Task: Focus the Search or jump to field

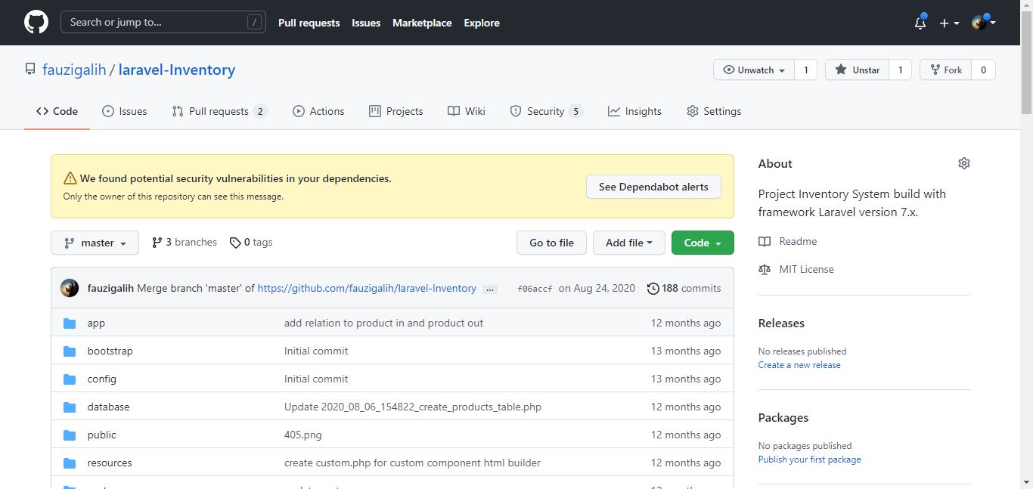Action: pos(163,22)
